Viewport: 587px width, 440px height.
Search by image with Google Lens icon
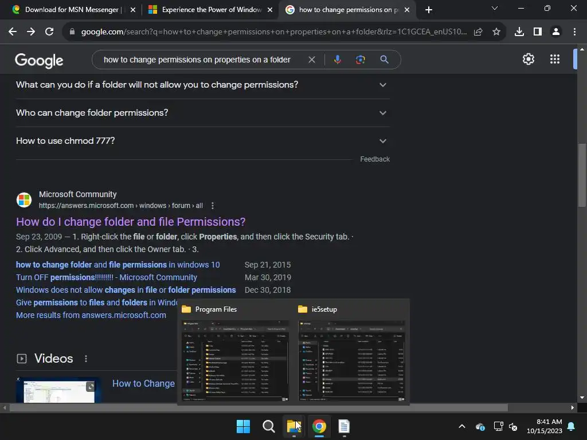pos(361,60)
